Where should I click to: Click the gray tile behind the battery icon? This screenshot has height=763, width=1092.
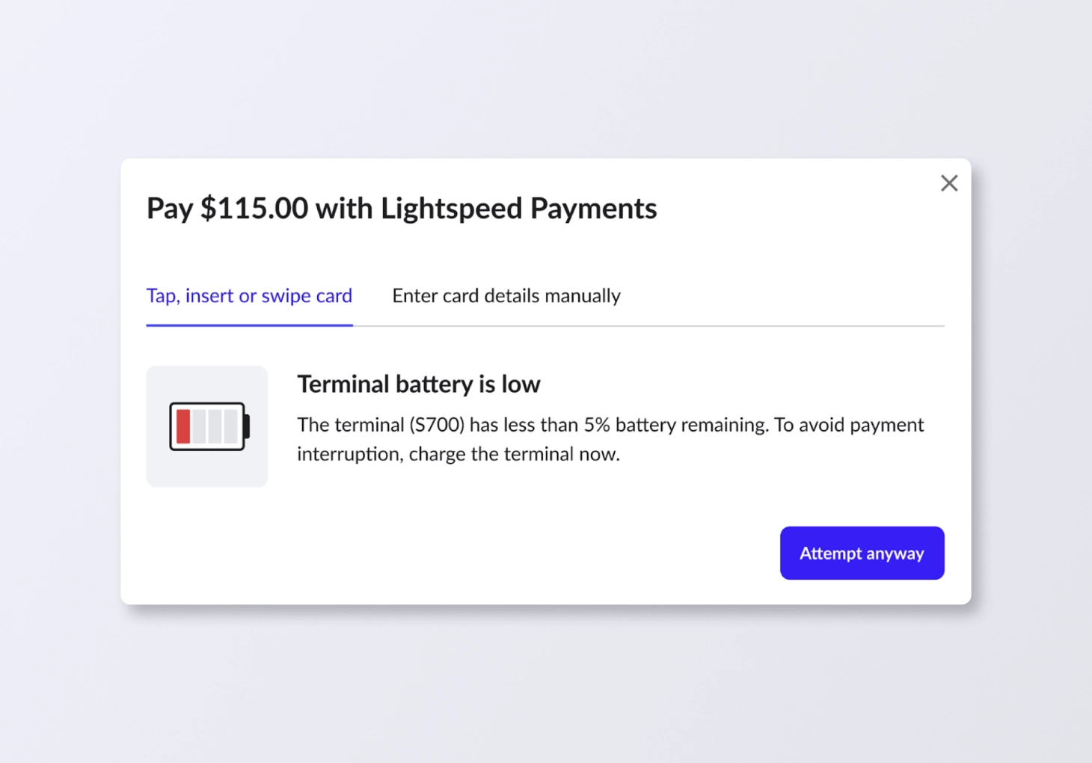[x=161, y=471]
